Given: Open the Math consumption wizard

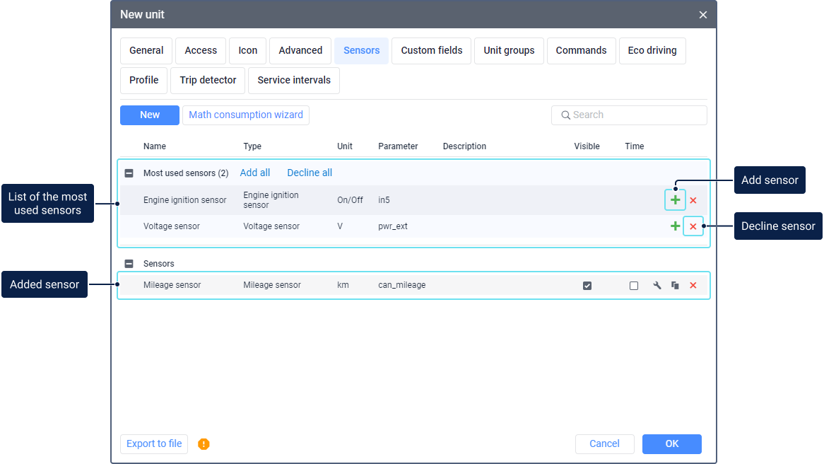Looking at the screenshot, I should point(245,115).
